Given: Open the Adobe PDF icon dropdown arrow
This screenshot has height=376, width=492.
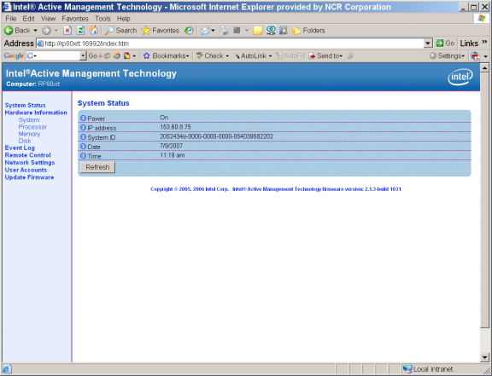Looking at the screenshot, I should tap(486, 56).
